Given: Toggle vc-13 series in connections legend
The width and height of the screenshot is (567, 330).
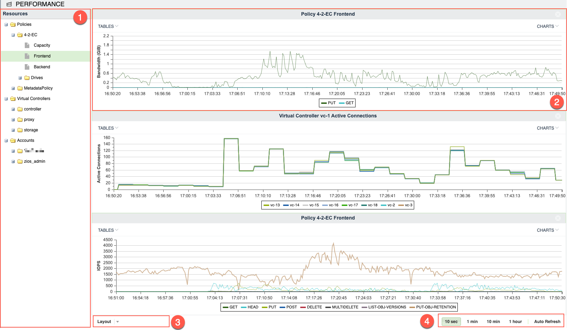Looking at the screenshot, I should coord(271,205).
